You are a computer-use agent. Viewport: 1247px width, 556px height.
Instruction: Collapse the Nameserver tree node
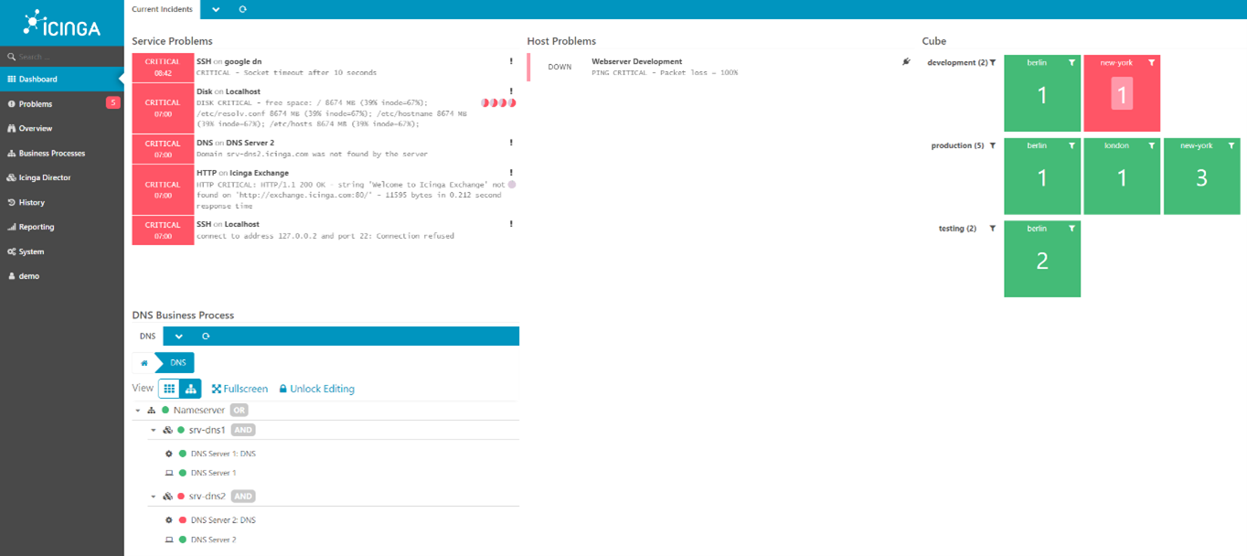pos(138,411)
